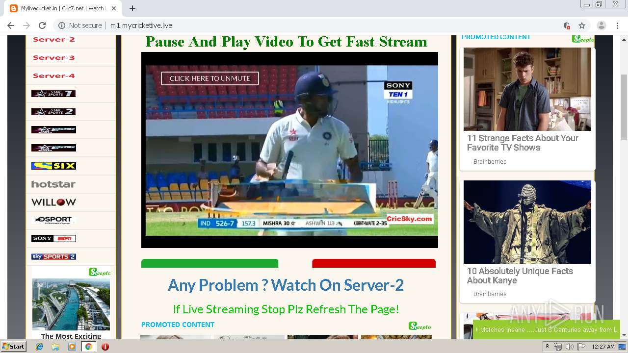Click the ad-block extension icon in address bar

click(567, 25)
